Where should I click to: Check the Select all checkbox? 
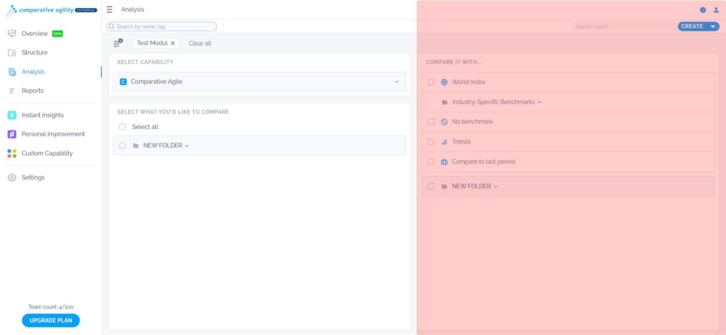(123, 127)
